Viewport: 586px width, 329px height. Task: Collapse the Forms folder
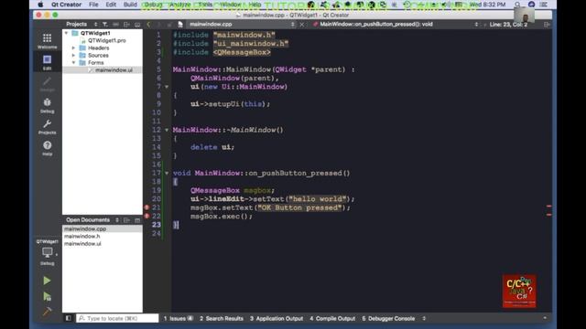coord(73,63)
